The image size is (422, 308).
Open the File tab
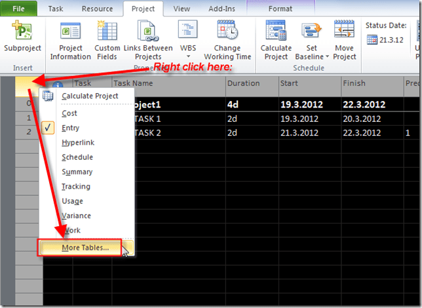click(x=18, y=9)
